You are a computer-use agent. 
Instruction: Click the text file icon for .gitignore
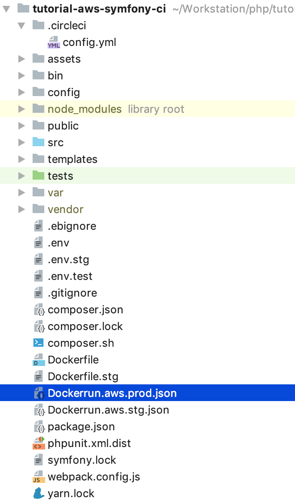[38, 293]
